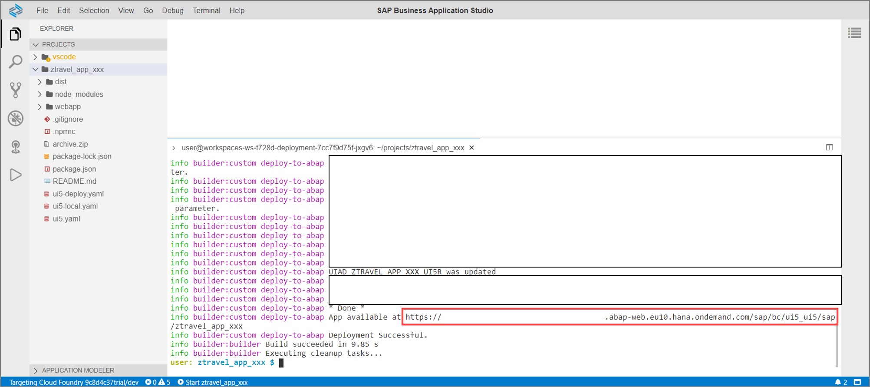Click the package-lock.json file icon
The width and height of the screenshot is (870, 387).
[x=47, y=156]
